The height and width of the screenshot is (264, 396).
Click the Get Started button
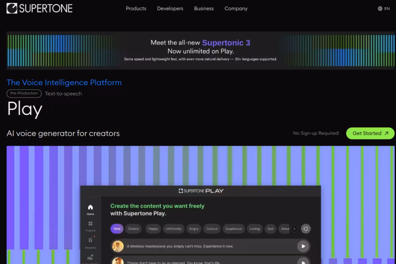370,133
